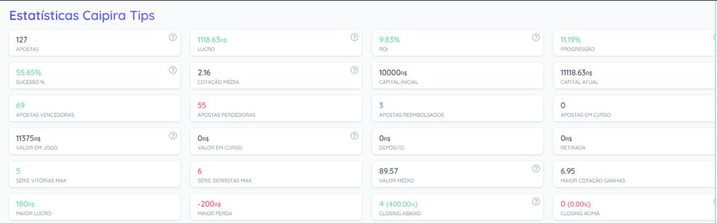Click the Maior Lucro value 180R$
The image size is (717, 223).
[x=25, y=203]
